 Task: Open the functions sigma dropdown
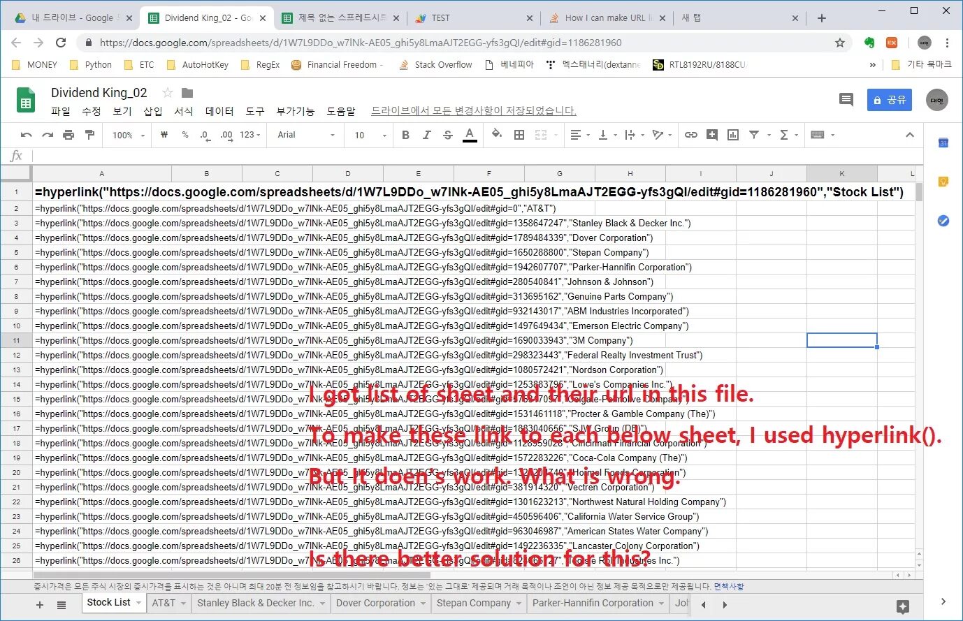[x=788, y=135]
